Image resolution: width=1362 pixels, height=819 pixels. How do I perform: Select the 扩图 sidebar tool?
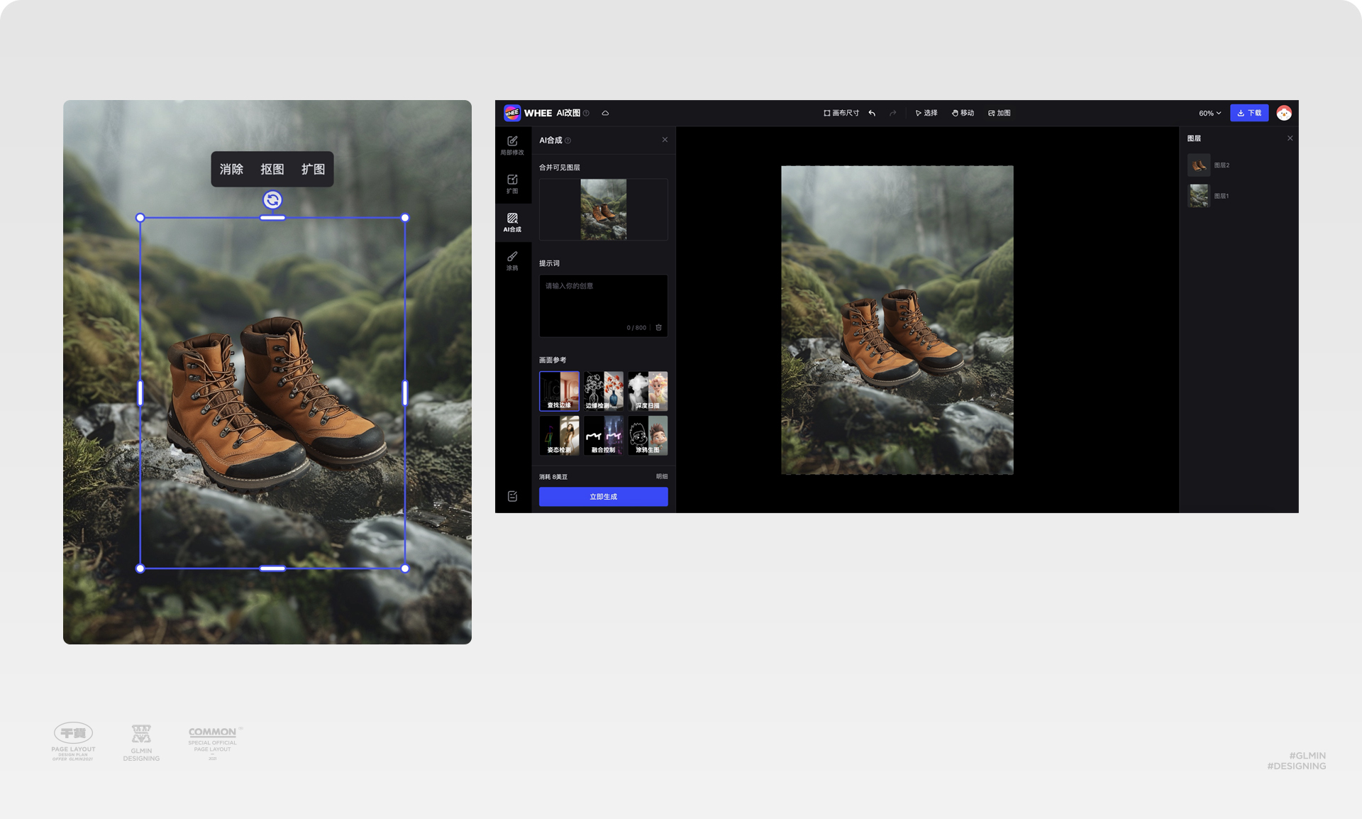click(x=512, y=183)
